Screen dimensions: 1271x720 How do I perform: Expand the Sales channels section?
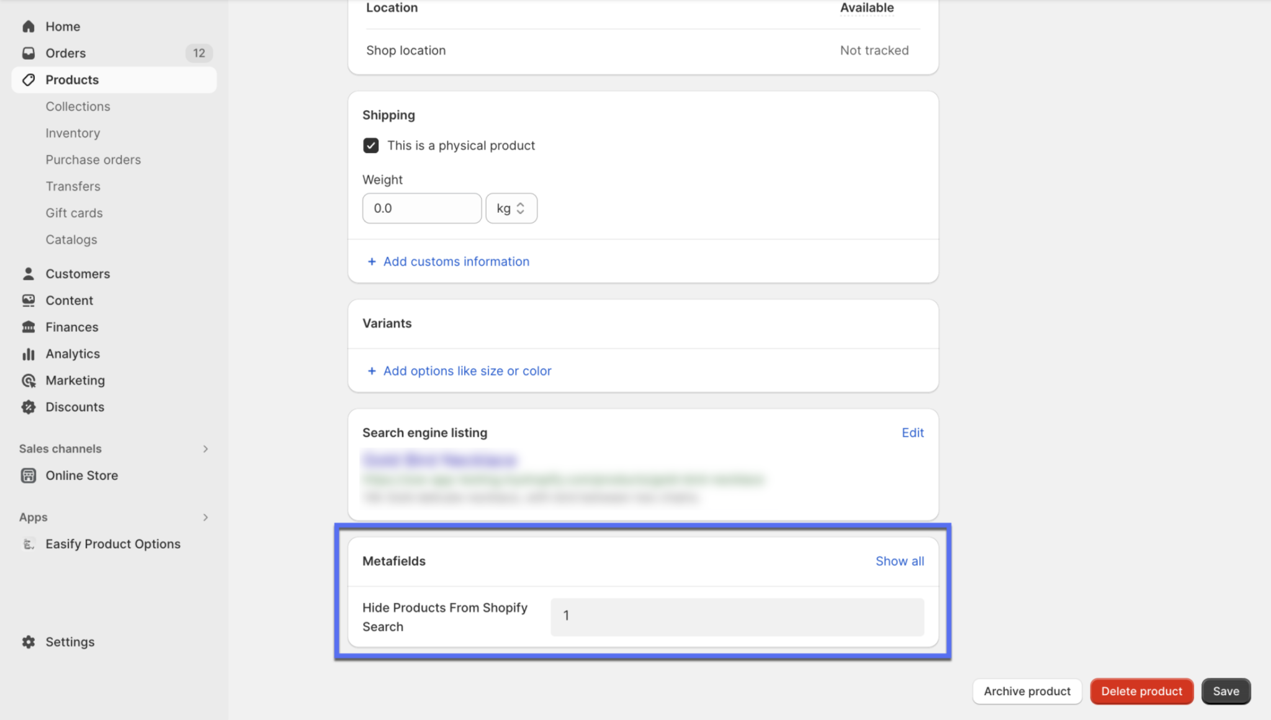(205, 448)
